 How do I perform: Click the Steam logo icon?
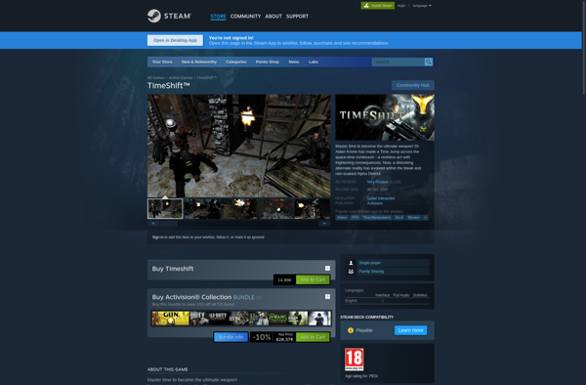click(x=154, y=16)
